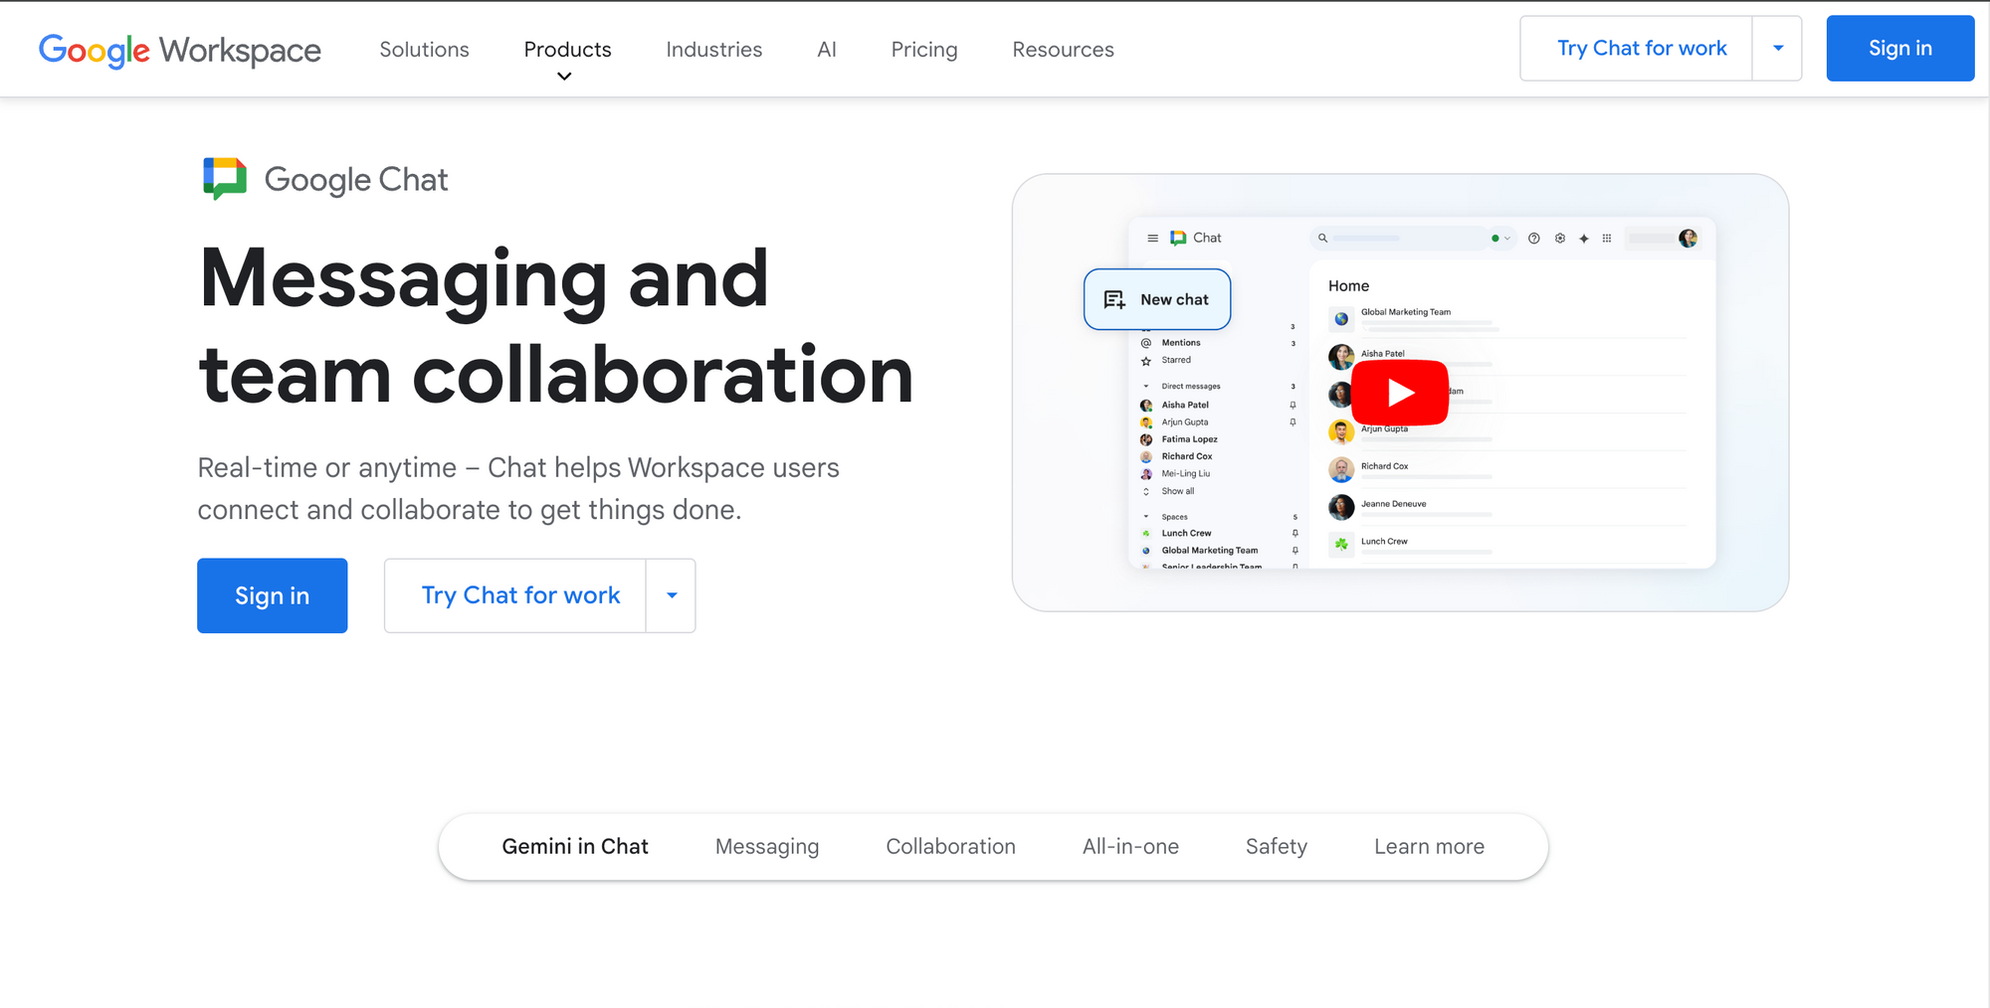
Task: Click the Gemini sparkle icon in the Chat preview
Action: [1583, 239]
